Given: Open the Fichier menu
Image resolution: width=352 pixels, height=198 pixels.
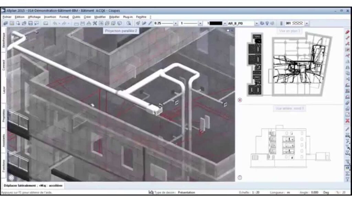Looking at the screenshot, I should coord(7,16).
